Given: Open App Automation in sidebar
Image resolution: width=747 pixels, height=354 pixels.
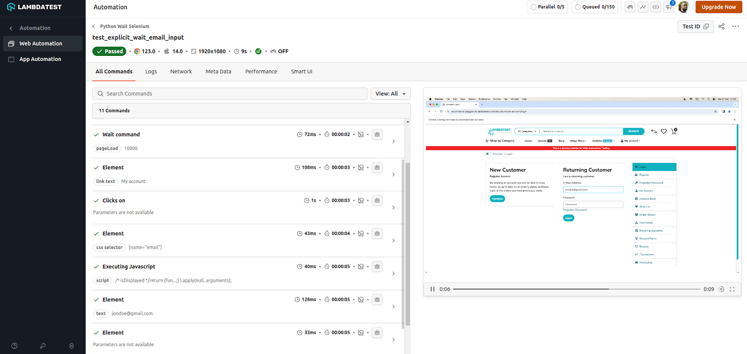Looking at the screenshot, I should click(43, 59).
